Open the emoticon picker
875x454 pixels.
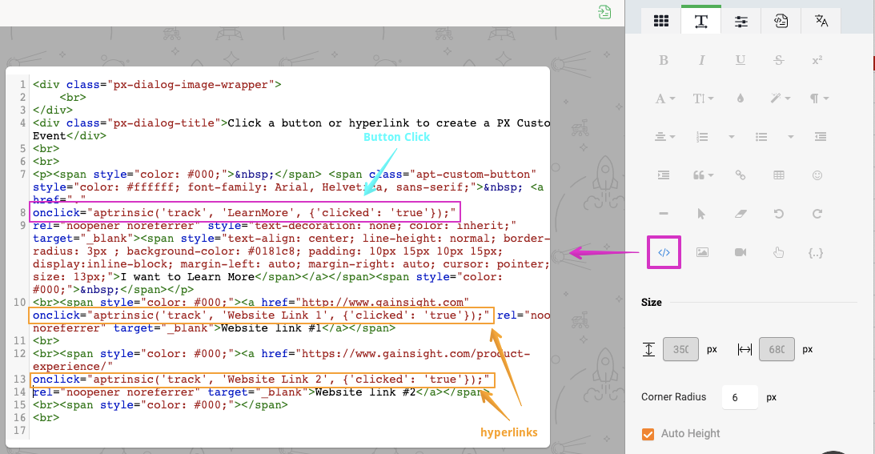pyautogui.click(x=817, y=175)
